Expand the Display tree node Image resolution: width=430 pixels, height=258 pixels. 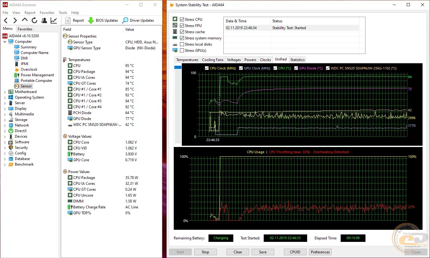(x=5, y=109)
